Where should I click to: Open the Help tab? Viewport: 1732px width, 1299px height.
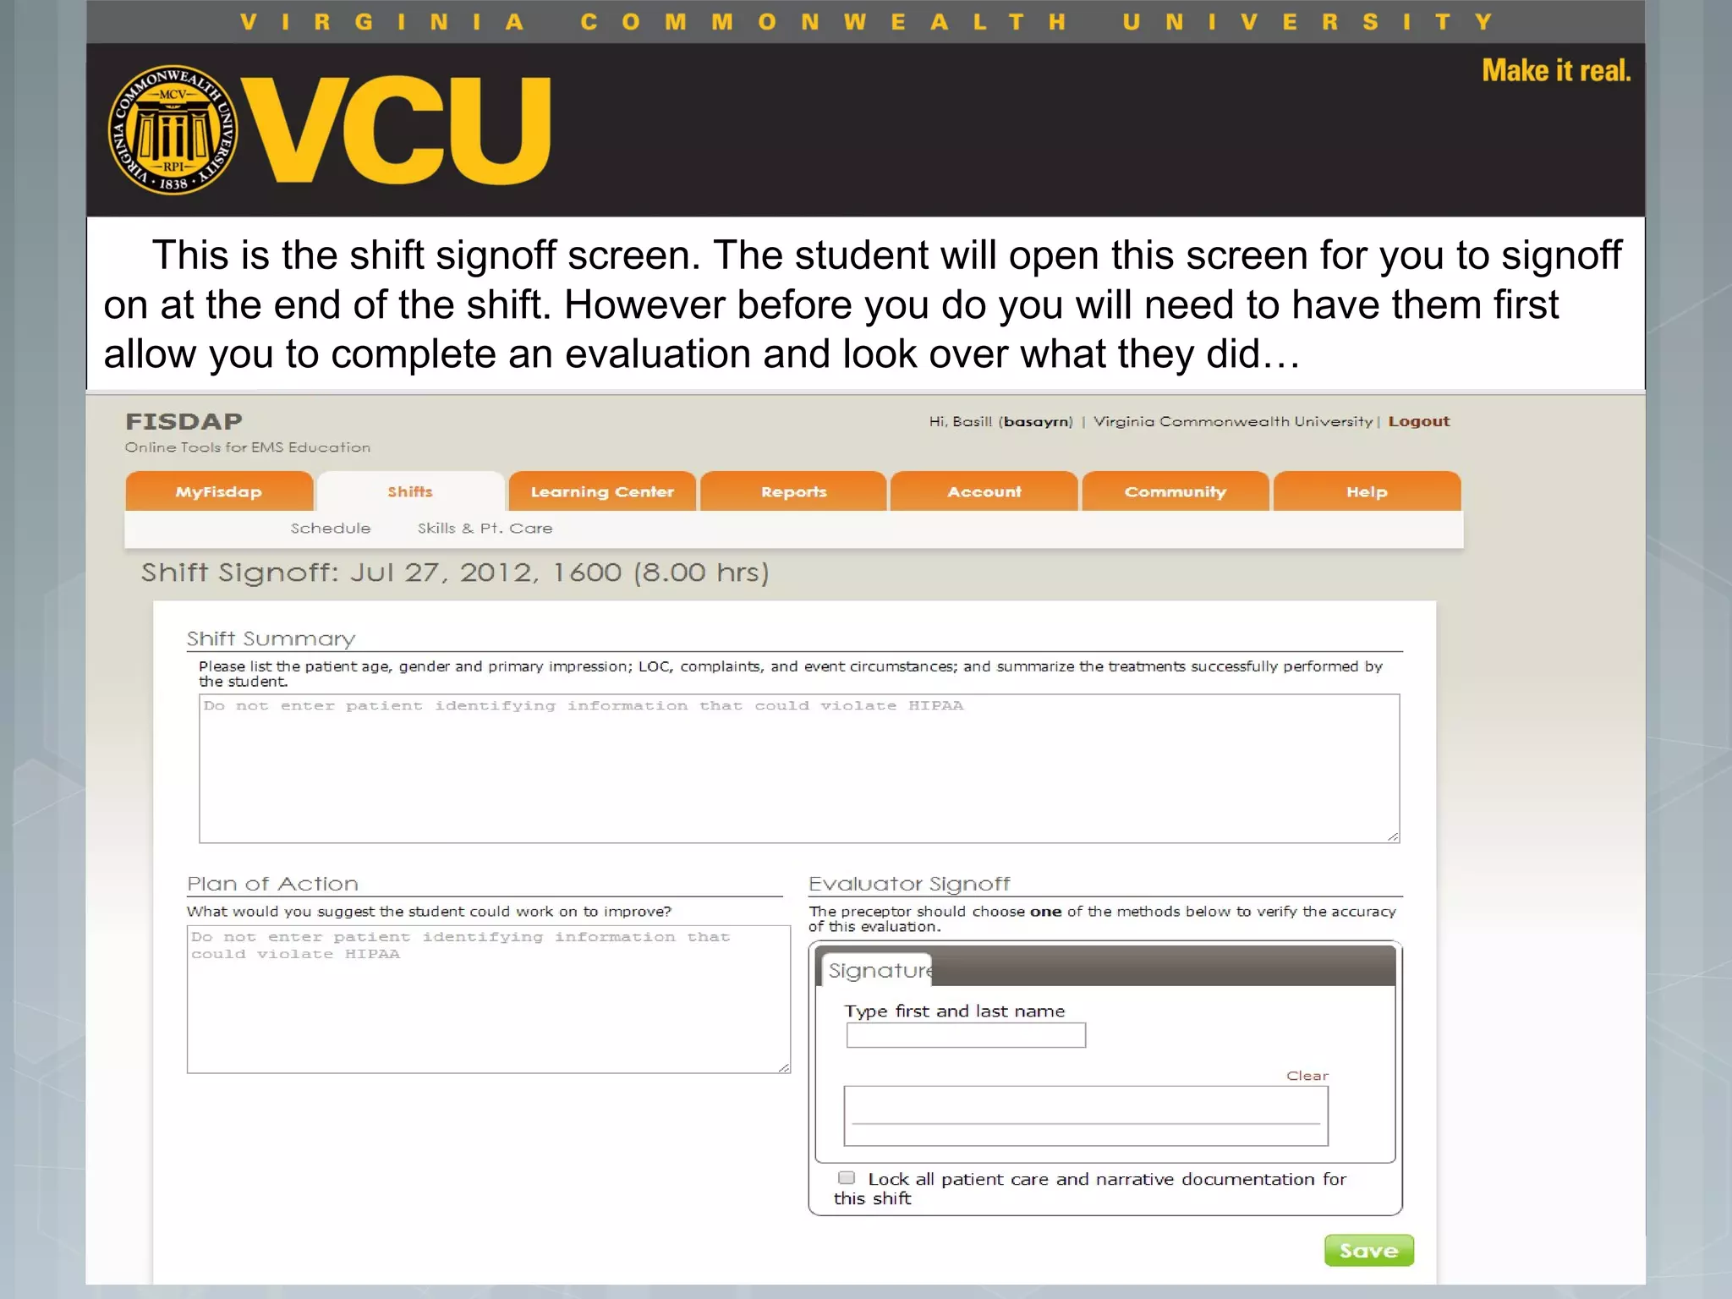pyautogui.click(x=1367, y=491)
